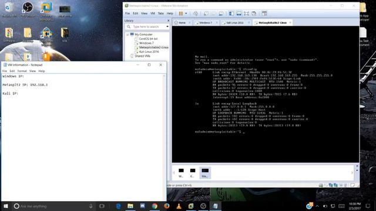
Task: Show hidden system tray icons chevron
Action: coord(317,206)
